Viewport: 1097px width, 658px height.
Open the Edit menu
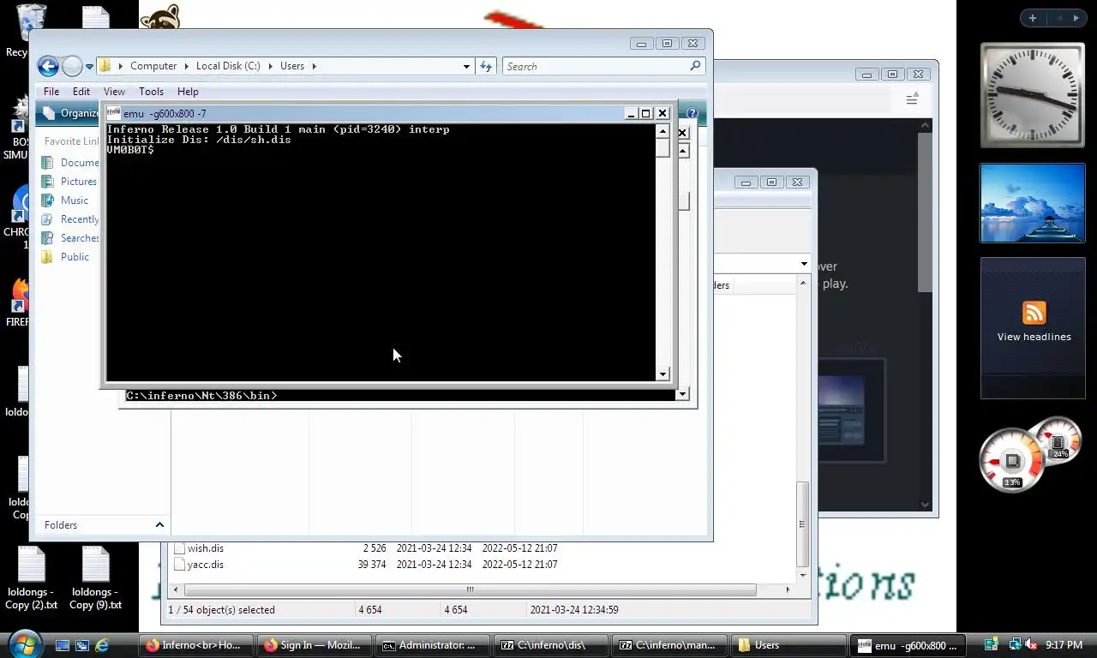coord(81,92)
